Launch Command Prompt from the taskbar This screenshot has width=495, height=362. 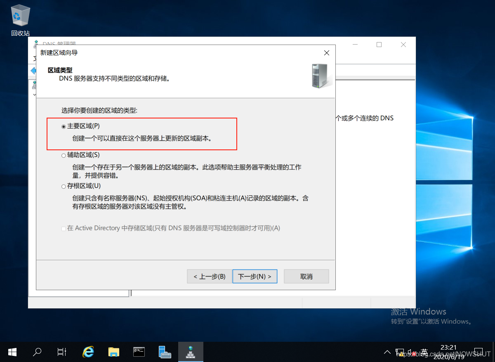pyautogui.click(x=139, y=352)
